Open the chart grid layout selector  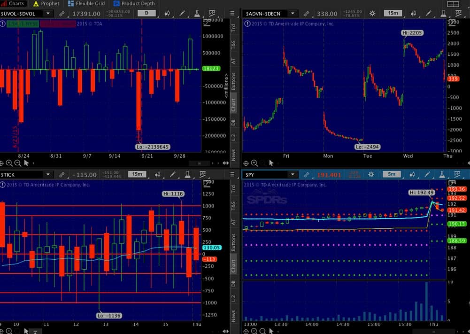[x=453, y=4]
